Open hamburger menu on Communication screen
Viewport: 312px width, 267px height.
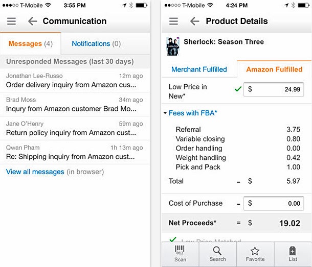pyautogui.click(x=12, y=21)
